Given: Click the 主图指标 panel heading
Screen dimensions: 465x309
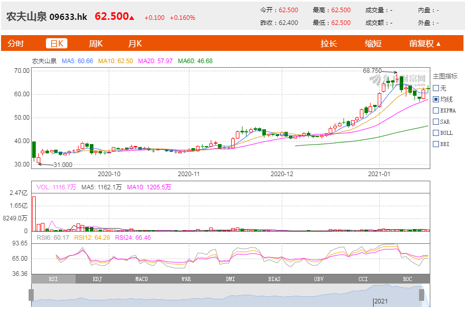Looking at the screenshot, I should coord(445,76).
